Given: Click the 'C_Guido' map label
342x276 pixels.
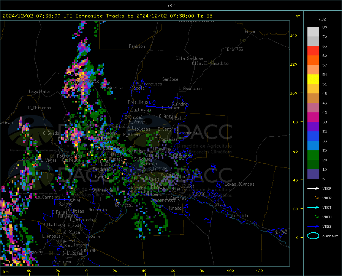Looking at the screenshot, I should coord(51,133).
